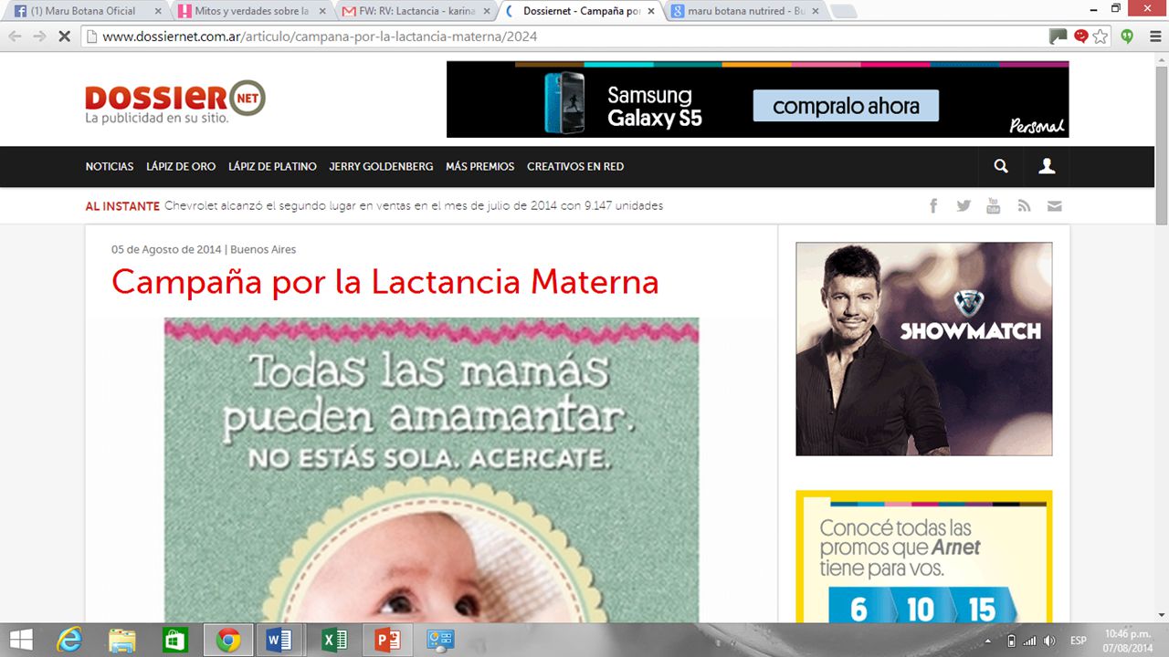The height and width of the screenshot is (657, 1169).
Task: Click the network signal tray icon
Action: tap(1029, 641)
